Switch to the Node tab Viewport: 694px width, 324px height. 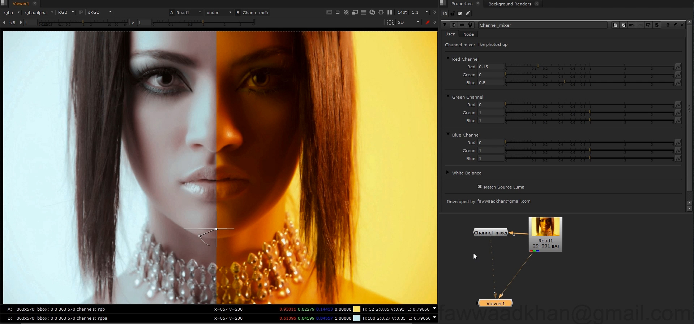click(468, 34)
